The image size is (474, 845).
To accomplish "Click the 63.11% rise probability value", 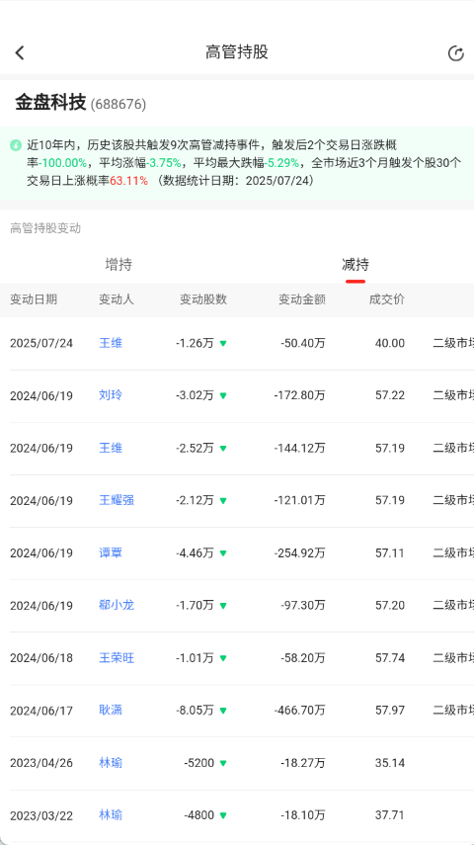I will pos(128,181).
